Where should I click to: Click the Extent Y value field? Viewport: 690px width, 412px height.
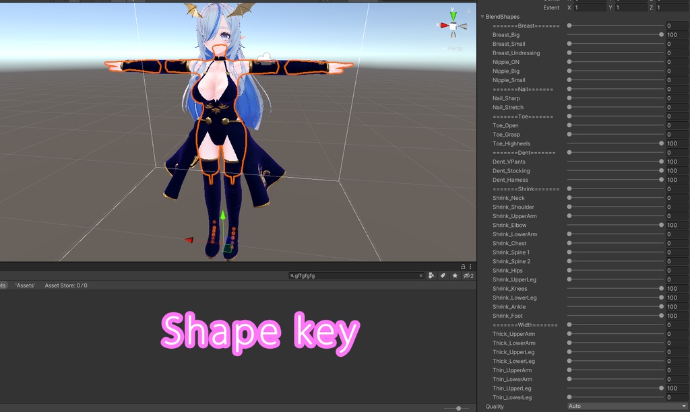coord(631,7)
